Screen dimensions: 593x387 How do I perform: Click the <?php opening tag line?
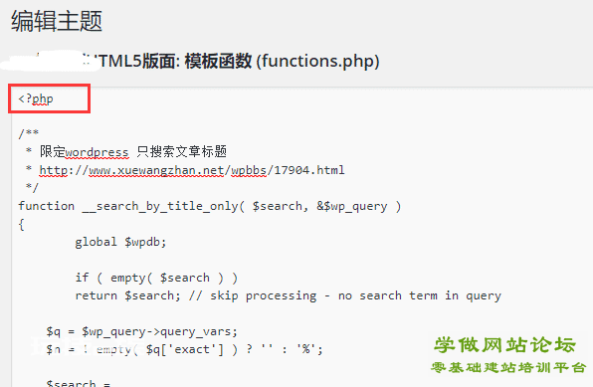click(36, 99)
